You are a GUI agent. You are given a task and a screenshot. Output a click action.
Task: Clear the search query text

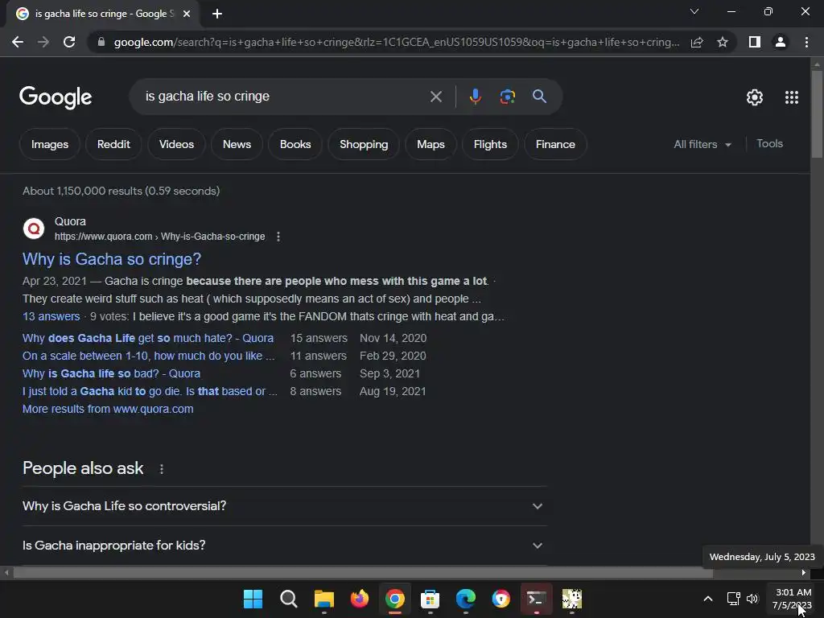pos(435,97)
